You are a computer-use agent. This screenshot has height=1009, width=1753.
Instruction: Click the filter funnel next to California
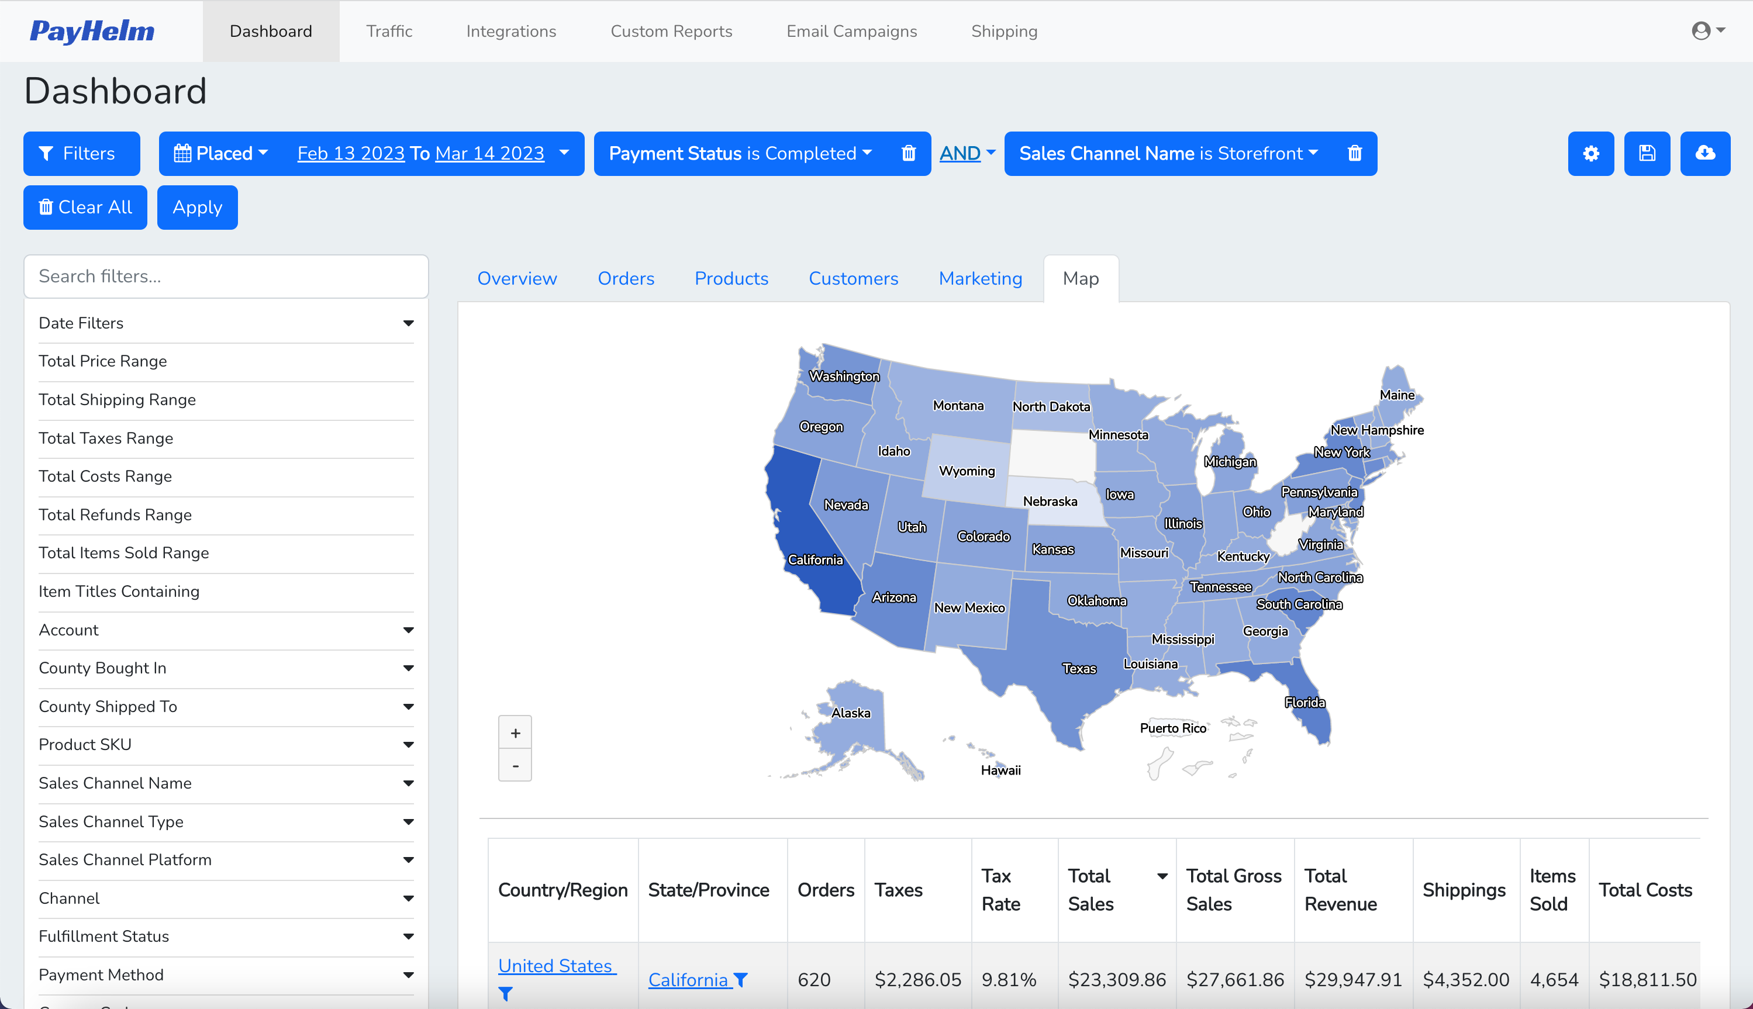741,980
